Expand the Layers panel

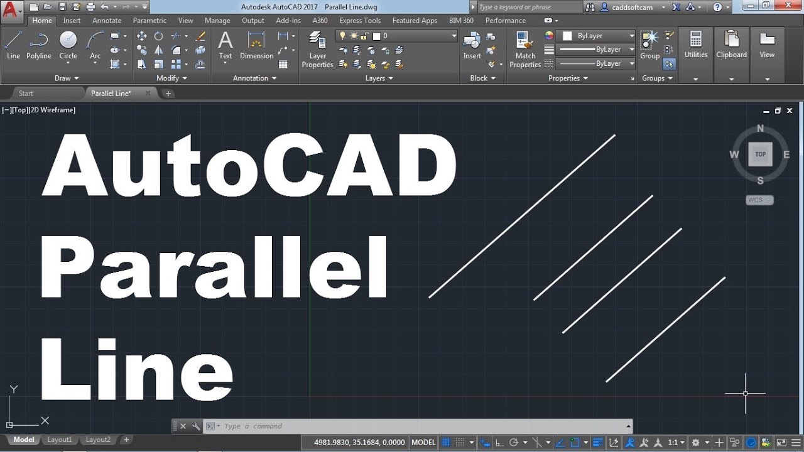point(379,78)
